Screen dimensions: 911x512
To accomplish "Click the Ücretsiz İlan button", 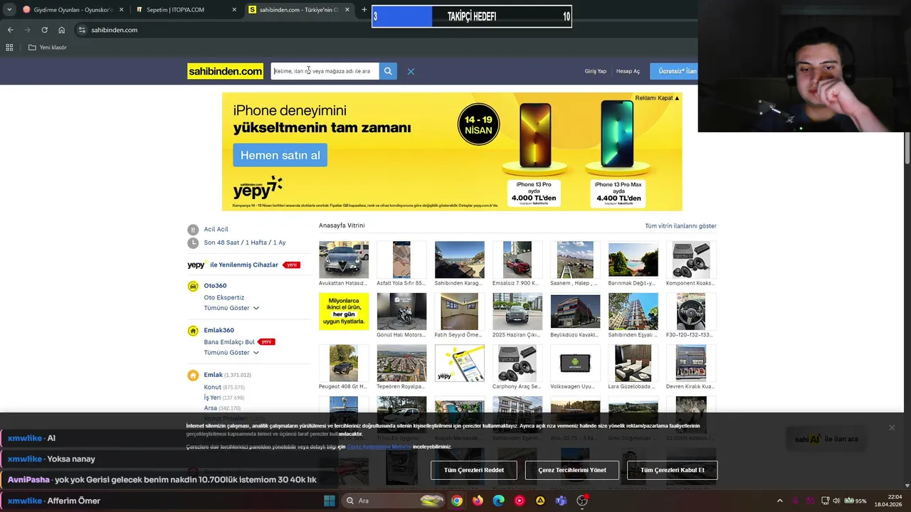I will (673, 71).
